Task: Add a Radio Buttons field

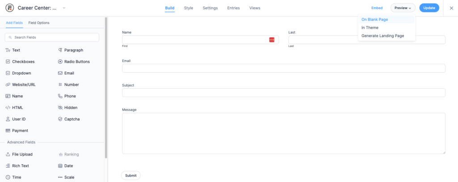Action: pos(74,62)
